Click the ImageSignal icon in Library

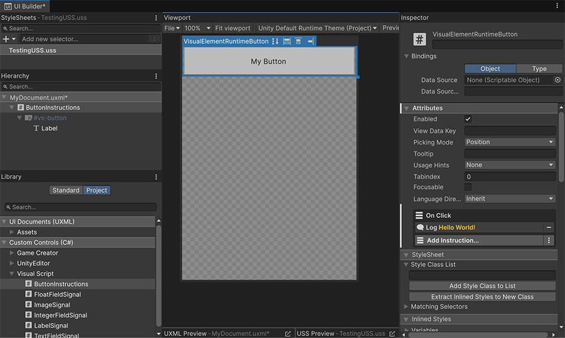(x=28, y=305)
